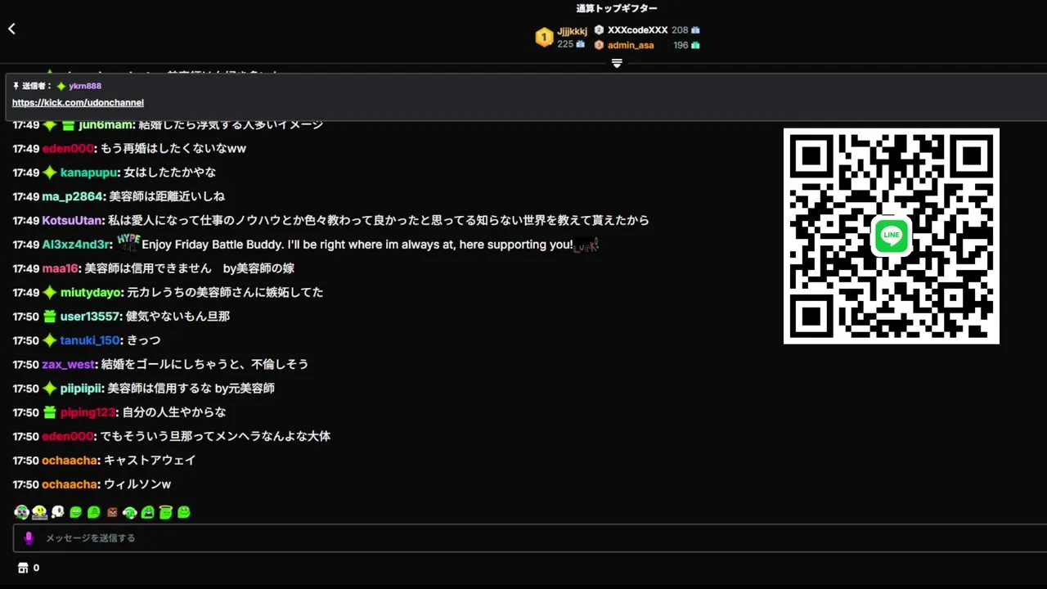Click the gift badge beside jun6mam
Viewport: 1047px width, 589px height.
(x=68, y=125)
